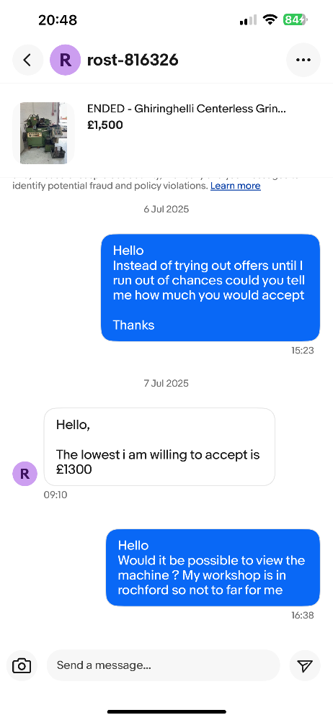The width and height of the screenshot is (333, 720).
Task: Tap the £1,500 listing price
Action: pos(105,125)
